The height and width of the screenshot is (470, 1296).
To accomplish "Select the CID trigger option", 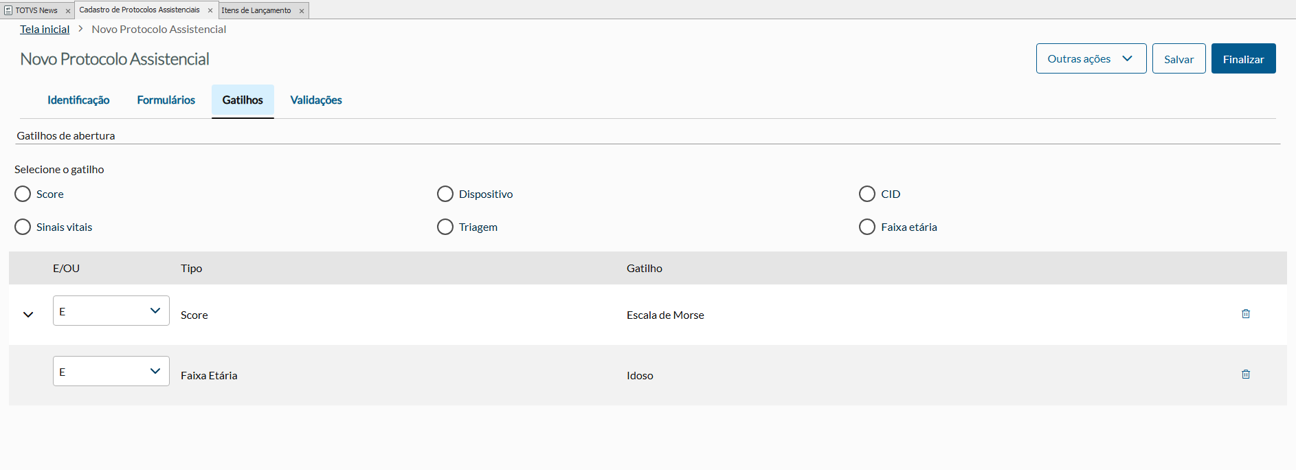I will [867, 194].
